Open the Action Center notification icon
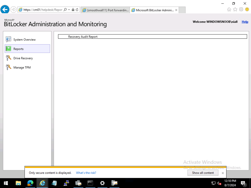The height and width of the screenshot is (188, 251). click(x=243, y=183)
